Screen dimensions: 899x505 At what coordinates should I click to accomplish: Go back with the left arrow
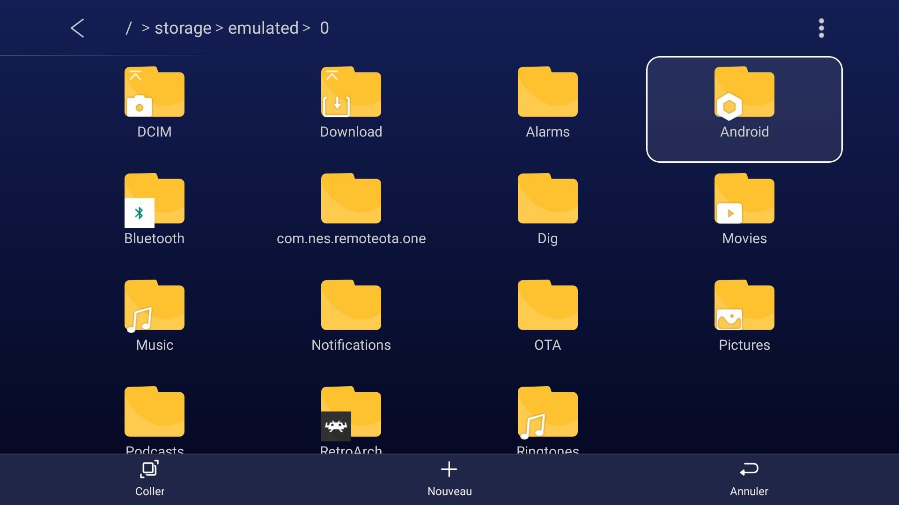tap(77, 28)
